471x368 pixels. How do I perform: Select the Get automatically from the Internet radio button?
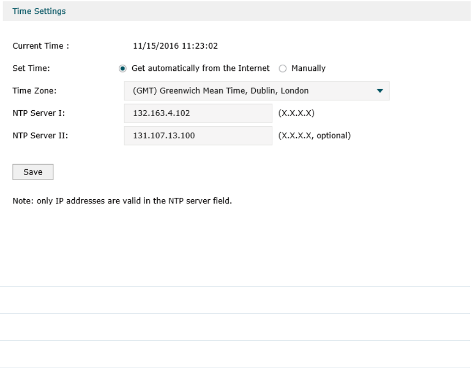pos(122,69)
